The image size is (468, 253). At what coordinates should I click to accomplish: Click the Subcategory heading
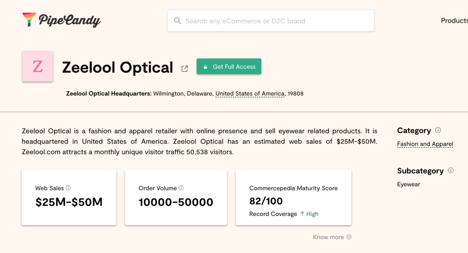pyautogui.click(x=420, y=171)
